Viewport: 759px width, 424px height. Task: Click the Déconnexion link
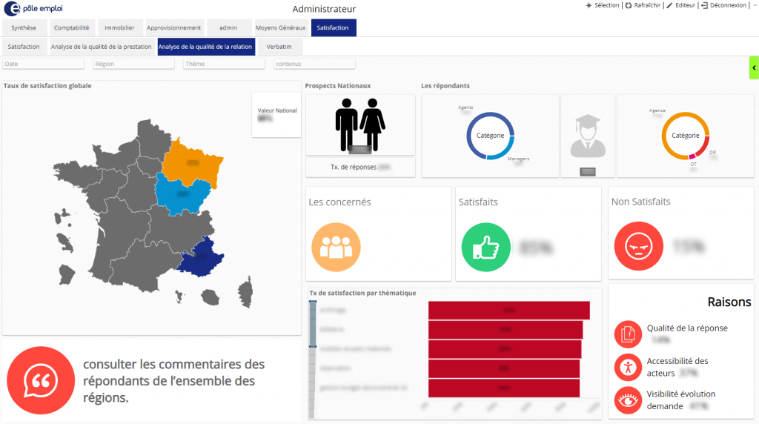729,5
